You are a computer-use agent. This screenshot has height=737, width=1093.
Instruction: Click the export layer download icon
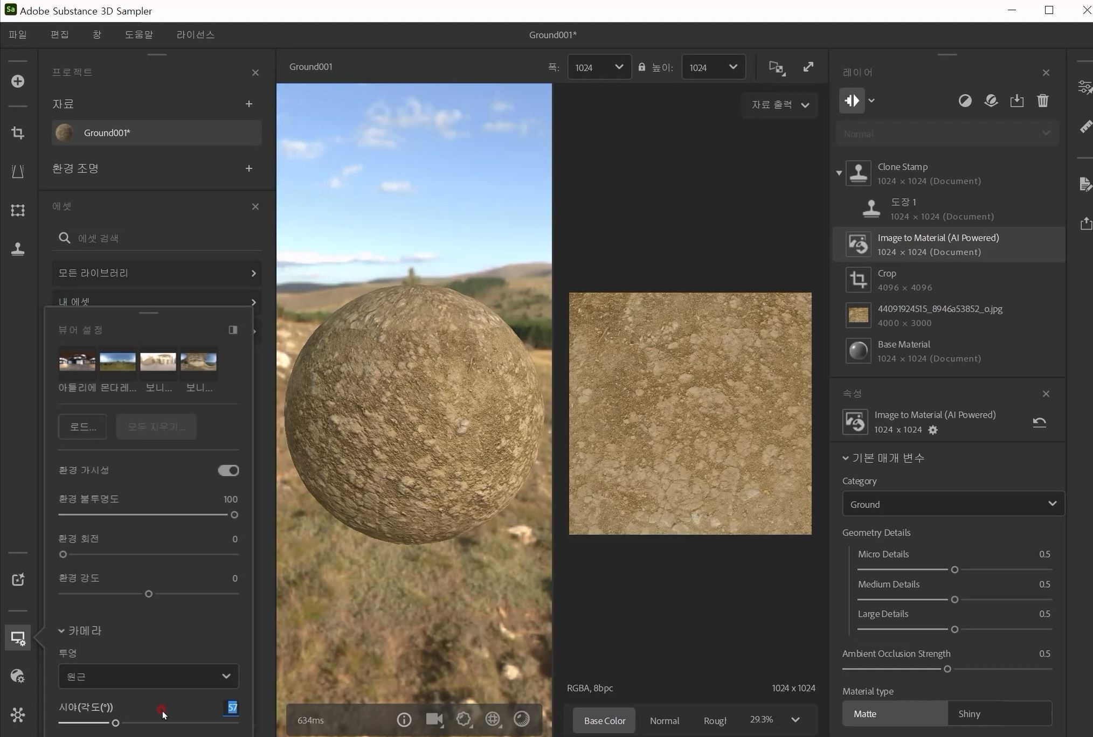click(1016, 101)
